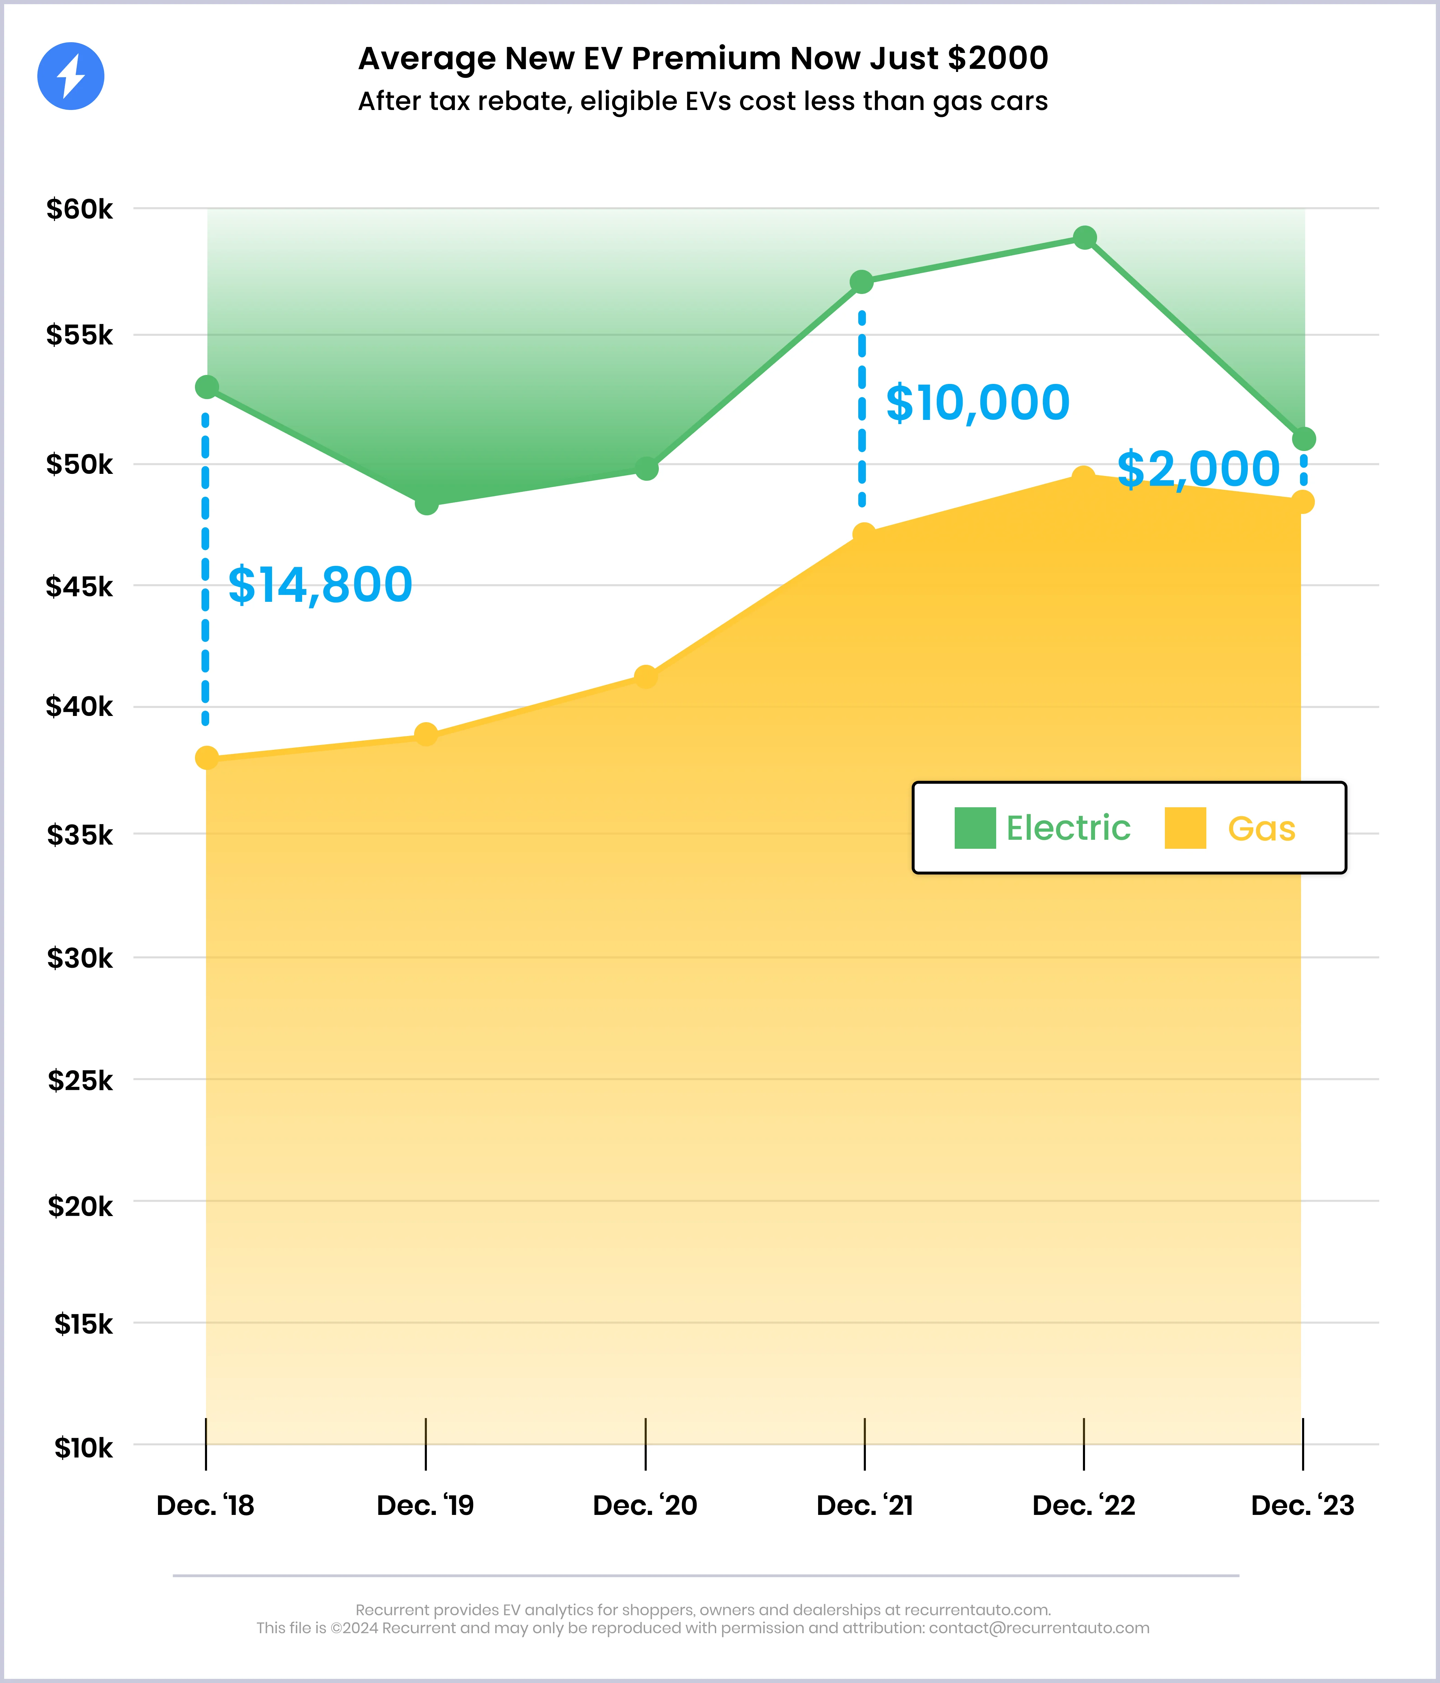Image resolution: width=1440 pixels, height=1683 pixels.
Task: Click the $14,800 premium annotation
Action: tap(320, 585)
